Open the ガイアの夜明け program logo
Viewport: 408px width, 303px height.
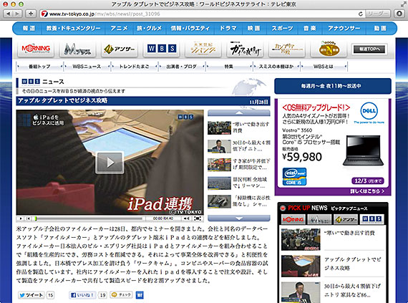pos(245,49)
